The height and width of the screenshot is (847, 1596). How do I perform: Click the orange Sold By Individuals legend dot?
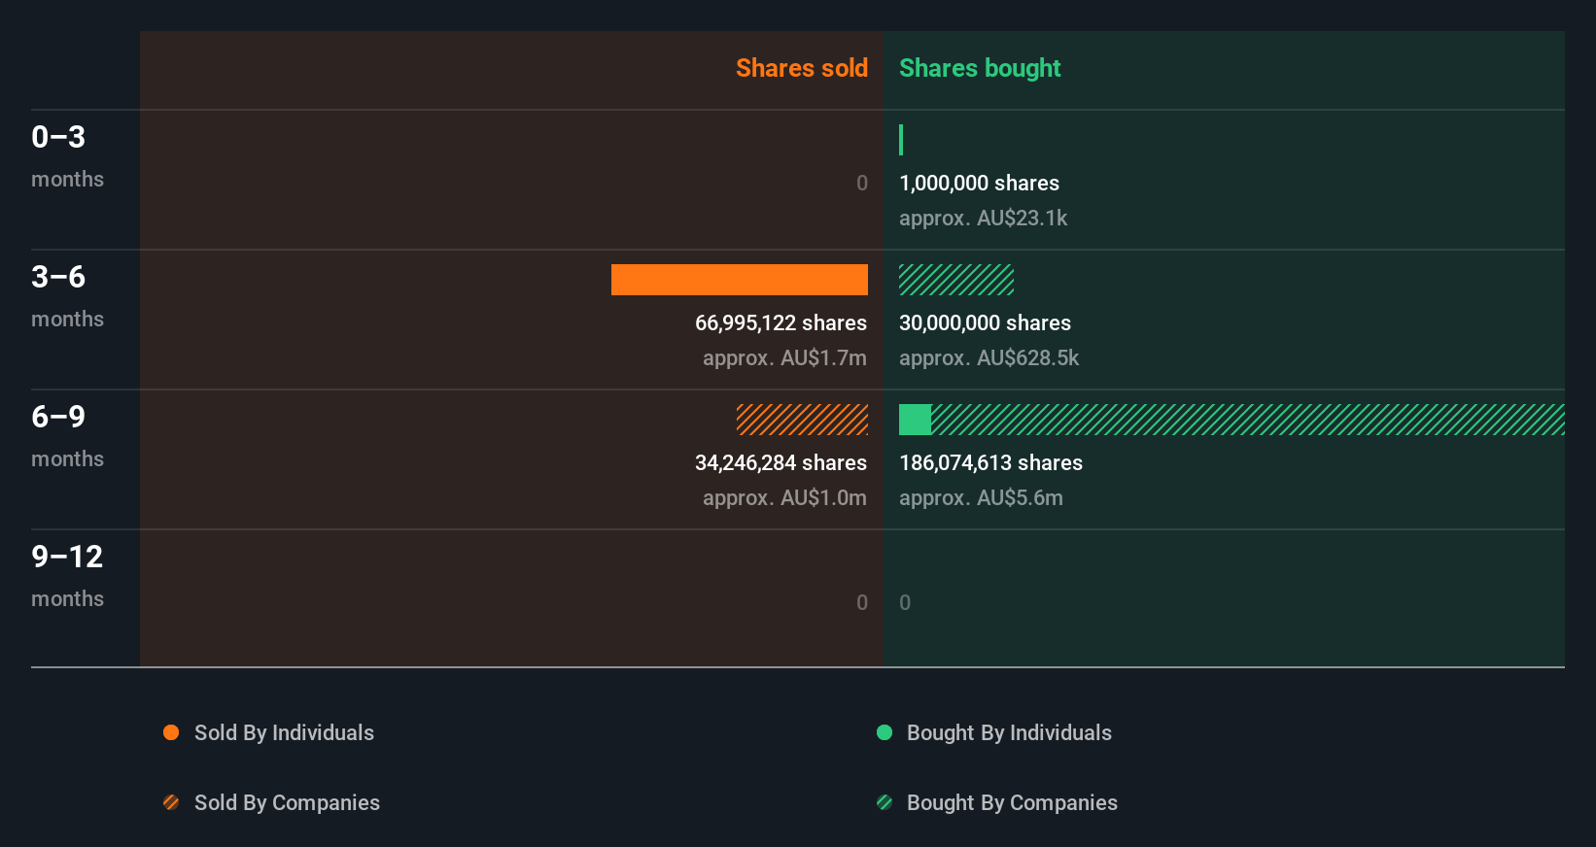[171, 732]
